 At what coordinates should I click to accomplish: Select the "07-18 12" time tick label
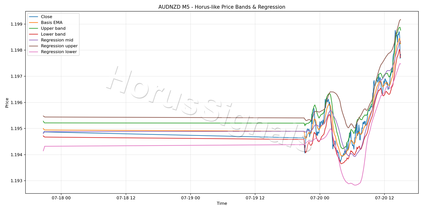pos(126,198)
